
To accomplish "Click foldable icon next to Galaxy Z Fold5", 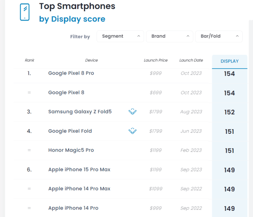I will coord(132,112).
